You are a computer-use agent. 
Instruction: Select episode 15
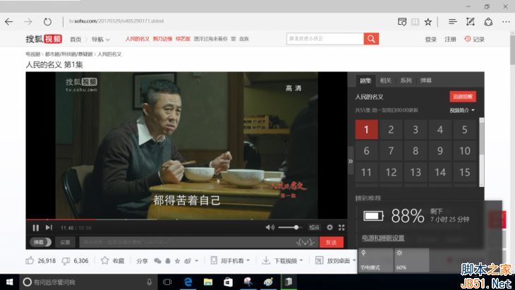(464, 172)
